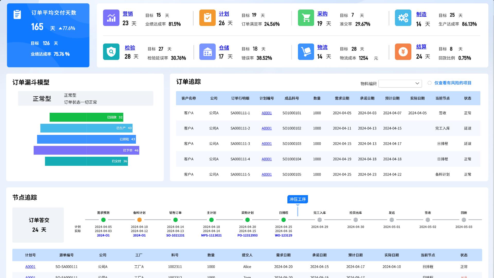
Task: Toggle the 备料计划 orange timeline node
Action: [x=139, y=220]
